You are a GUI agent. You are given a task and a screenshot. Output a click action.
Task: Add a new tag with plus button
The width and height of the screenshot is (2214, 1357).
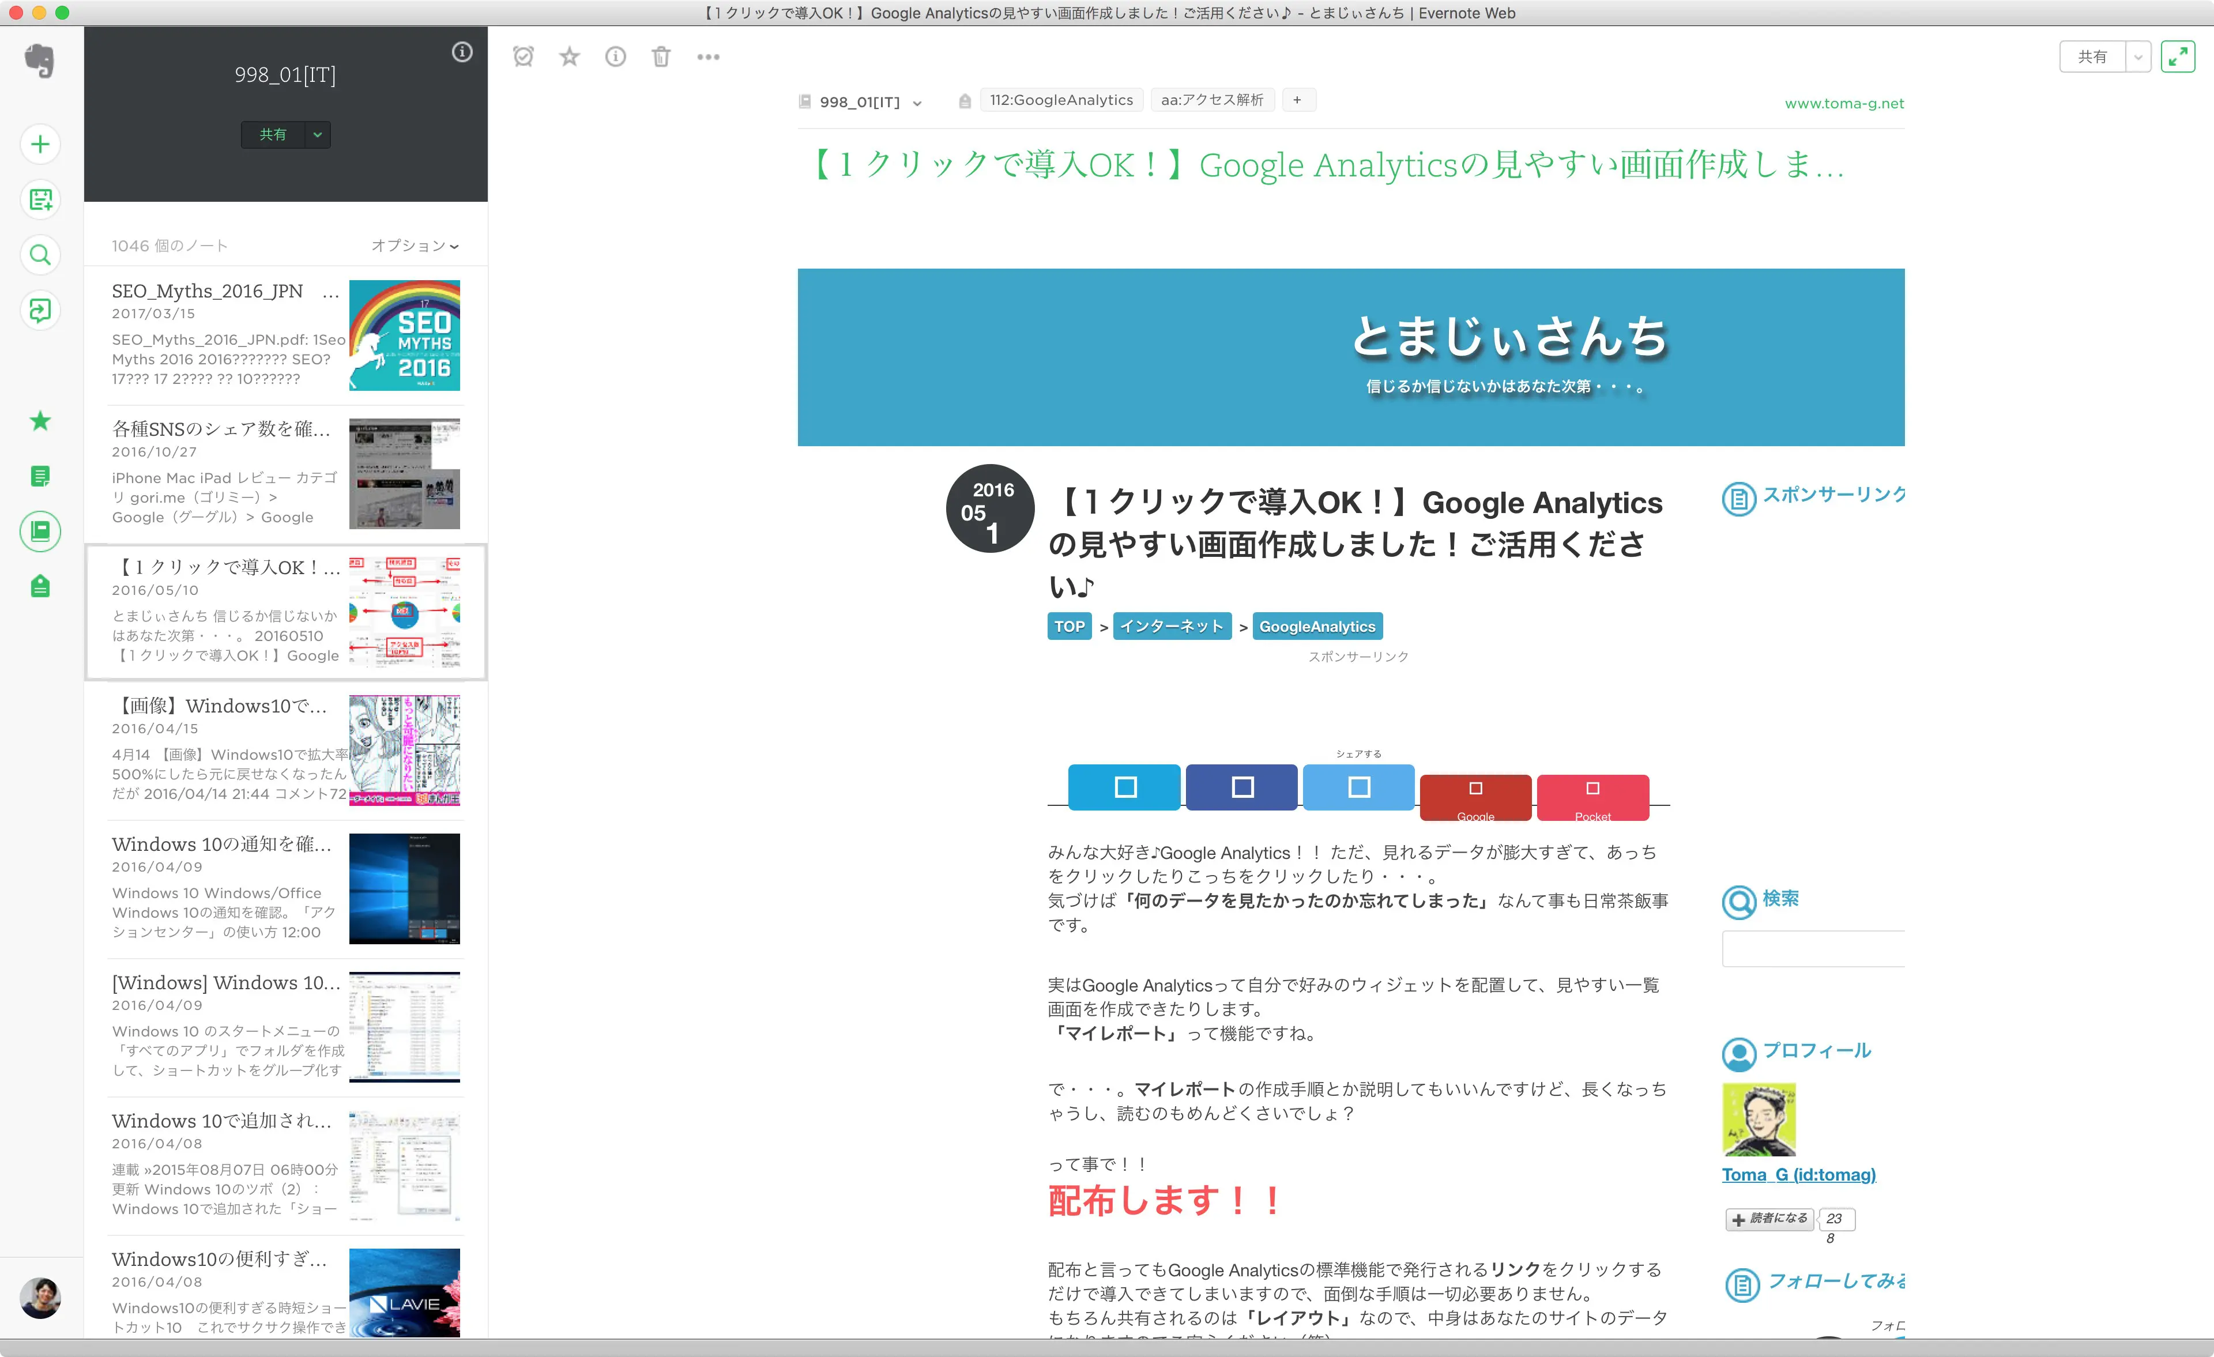click(x=1297, y=100)
